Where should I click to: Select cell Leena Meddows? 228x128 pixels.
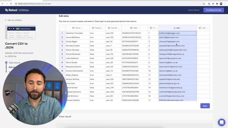pyautogui.click(x=77, y=37)
